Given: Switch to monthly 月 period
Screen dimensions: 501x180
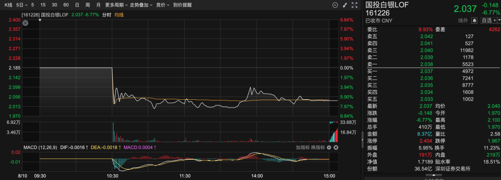Looking at the screenshot, I should click(x=98, y=5).
